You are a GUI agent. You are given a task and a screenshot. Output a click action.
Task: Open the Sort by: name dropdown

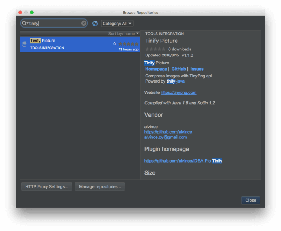tap(123, 34)
